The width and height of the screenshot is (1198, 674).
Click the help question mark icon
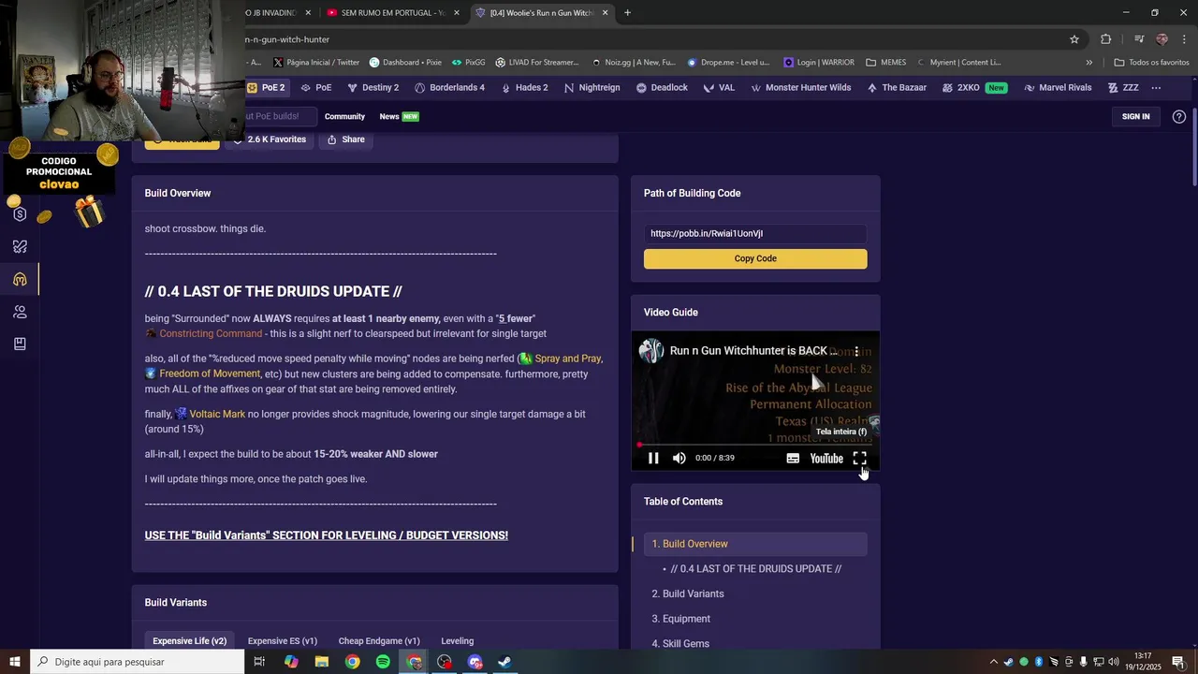coord(1178,116)
